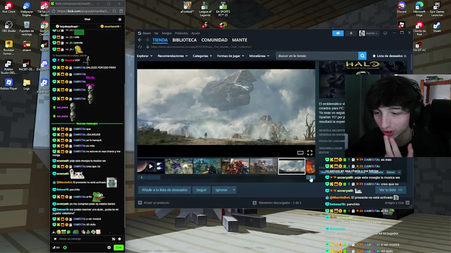Expand Miscelánea dropdown
This screenshot has width=451, height=253.
tap(259, 56)
